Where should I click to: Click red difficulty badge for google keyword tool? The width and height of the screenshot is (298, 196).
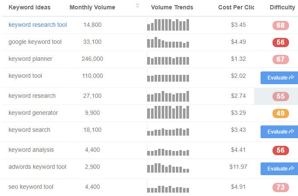281,43
